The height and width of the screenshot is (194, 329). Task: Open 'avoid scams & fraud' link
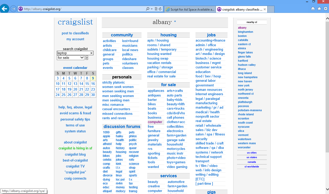click(75, 113)
